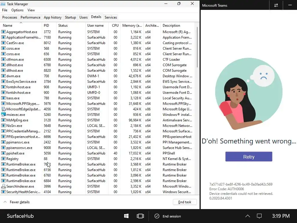Select the RuntimeBroker.exe PID 6156 row
The image size is (297, 223).
[x=97, y=170]
